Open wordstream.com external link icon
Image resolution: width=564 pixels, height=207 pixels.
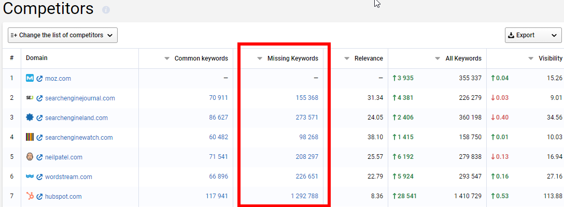39,177
